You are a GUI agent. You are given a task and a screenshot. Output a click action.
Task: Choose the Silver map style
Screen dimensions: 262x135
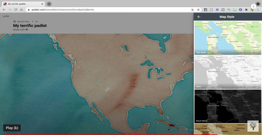(x=228, y=72)
